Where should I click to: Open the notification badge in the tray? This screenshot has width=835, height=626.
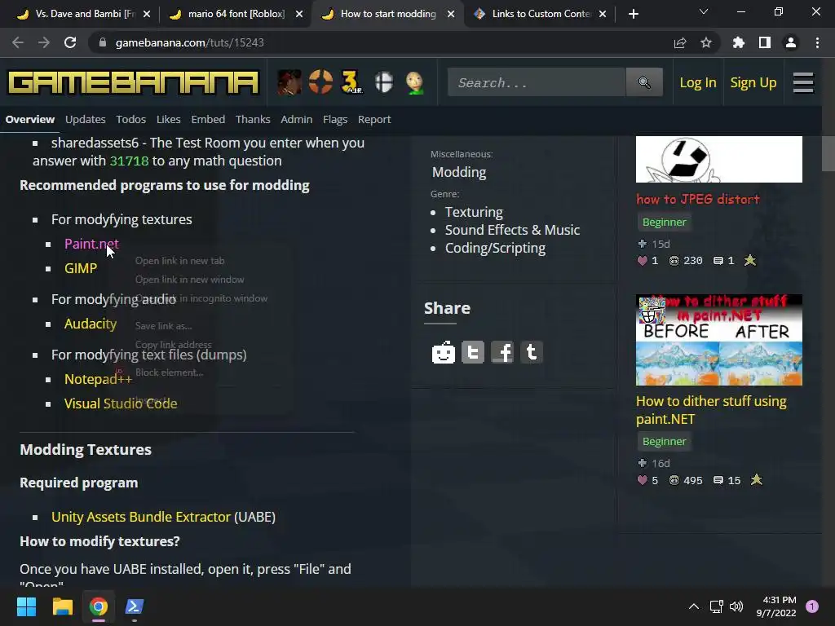click(812, 606)
